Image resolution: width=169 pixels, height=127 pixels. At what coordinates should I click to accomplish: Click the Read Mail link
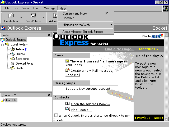[x=73, y=75]
